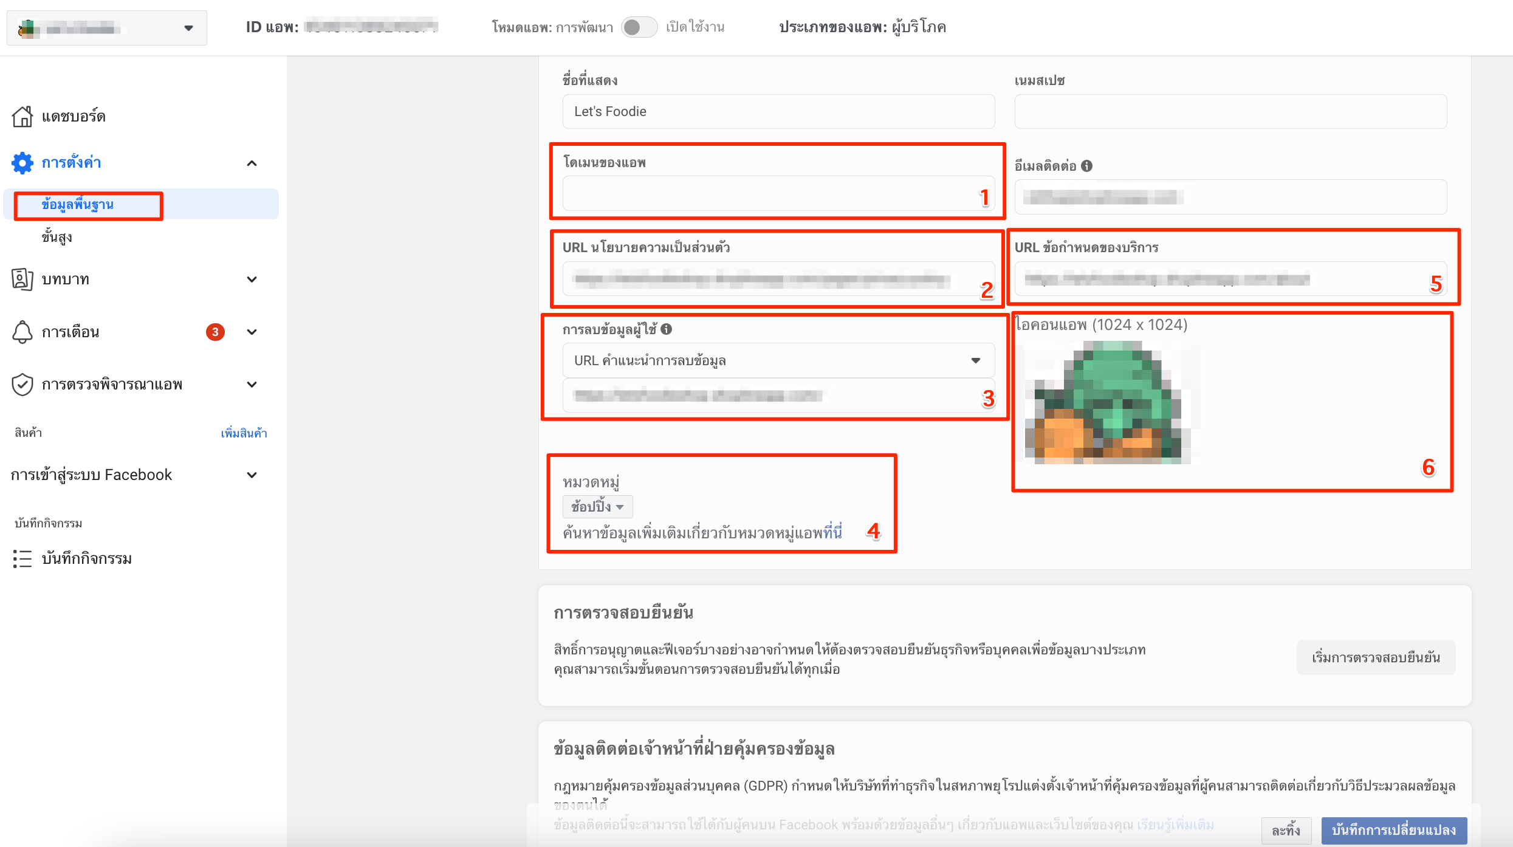Select the Advanced settings menu item
The height and width of the screenshot is (847, 1513).
[57, 237]
